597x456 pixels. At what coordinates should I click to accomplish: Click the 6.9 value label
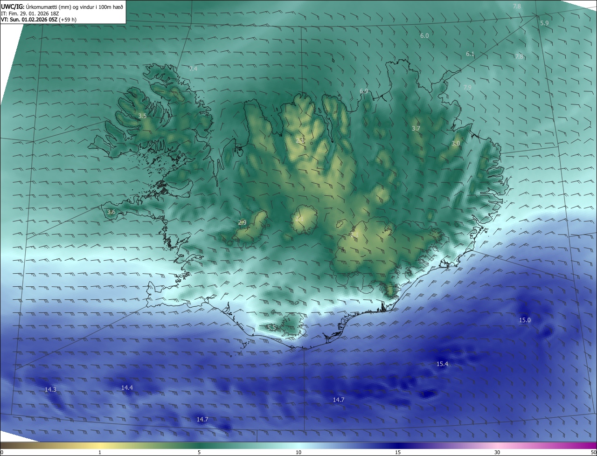[x=364, y=91]
